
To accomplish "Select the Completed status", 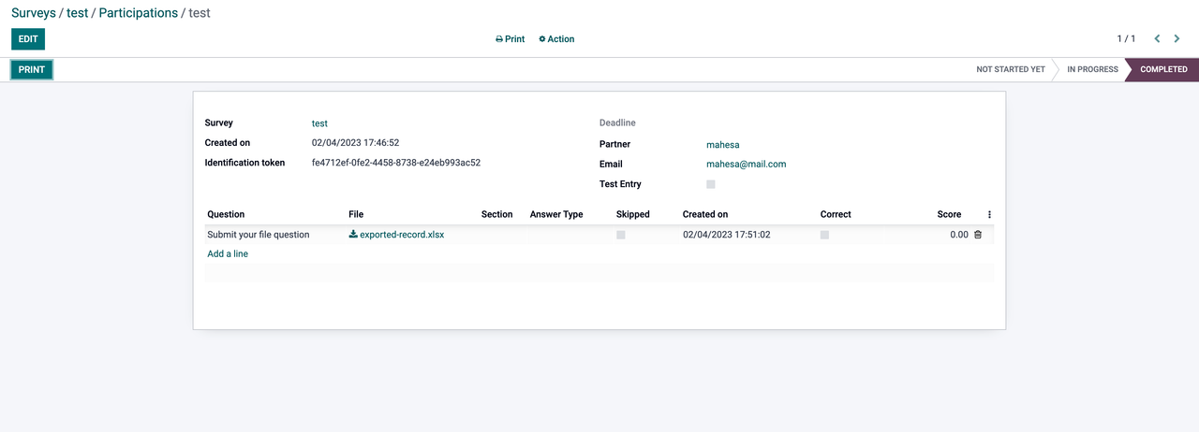I will [1163, 69].
